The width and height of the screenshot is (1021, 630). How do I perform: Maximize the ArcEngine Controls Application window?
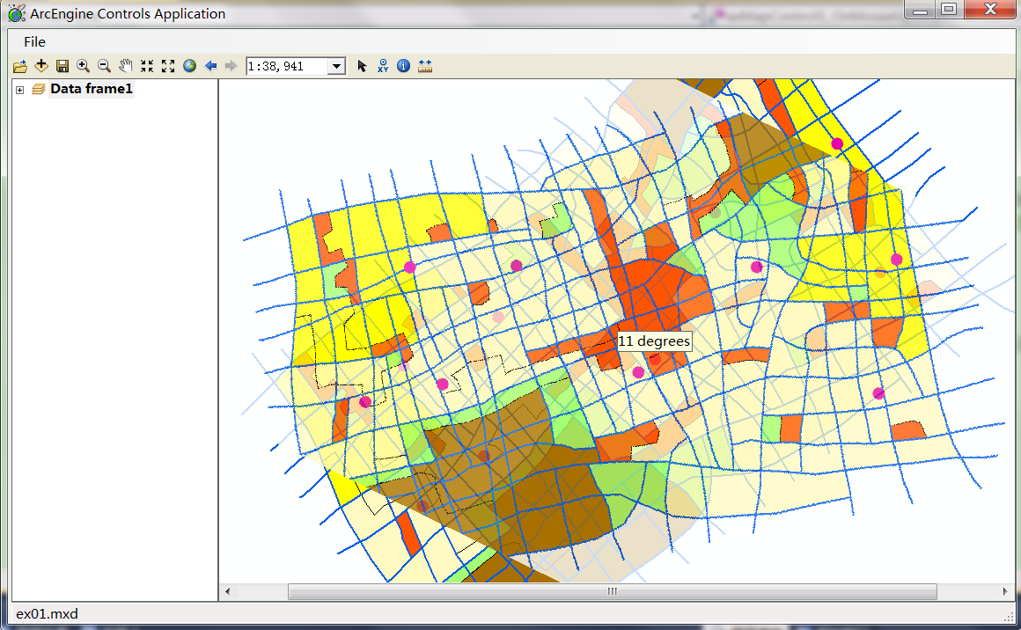[950, 10]
